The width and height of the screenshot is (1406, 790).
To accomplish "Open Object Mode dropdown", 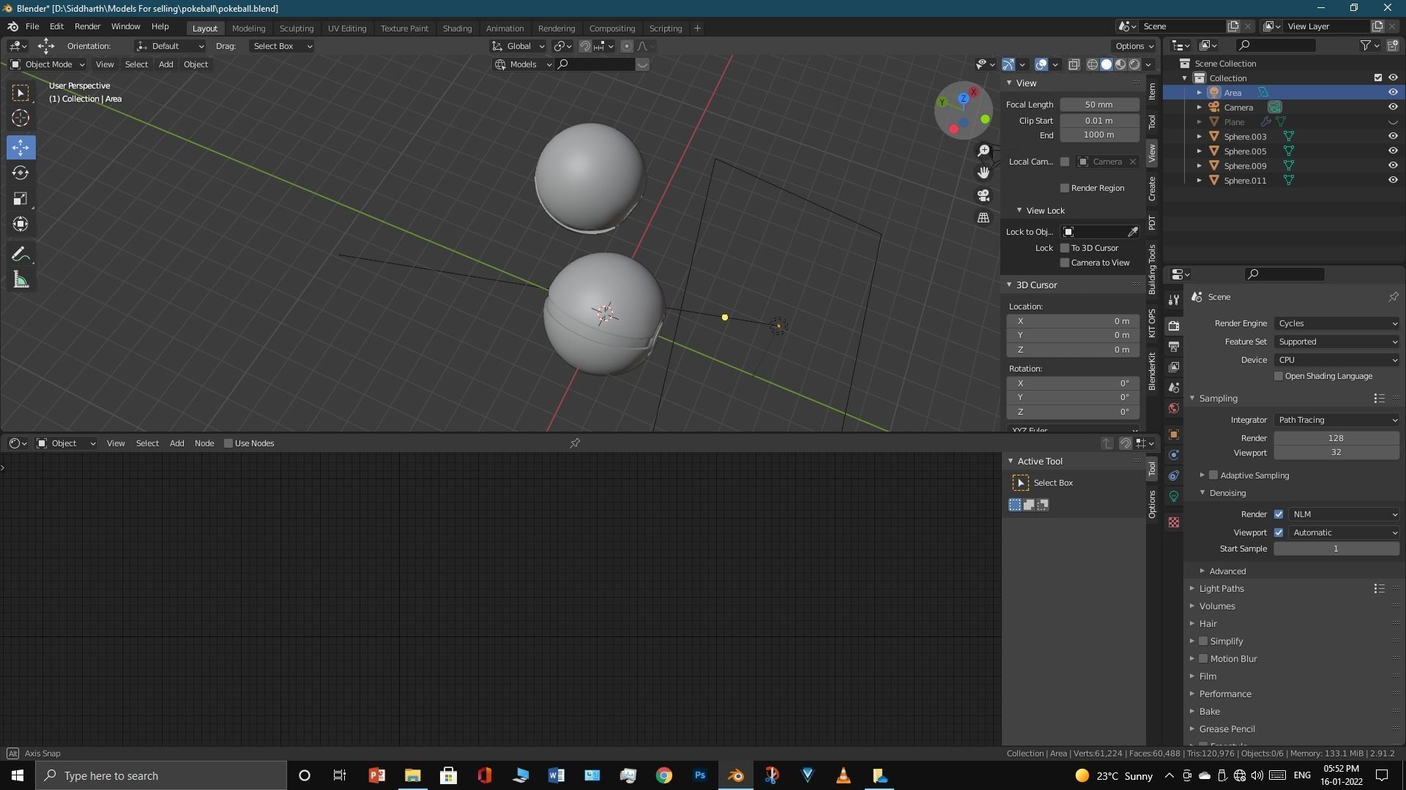I will point(48,64).
